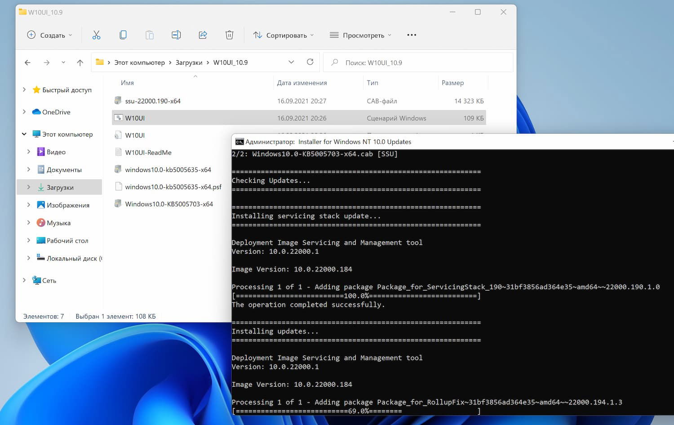Click the kb5005635-x64.psf file icon
674x425 pixels.
118,186
